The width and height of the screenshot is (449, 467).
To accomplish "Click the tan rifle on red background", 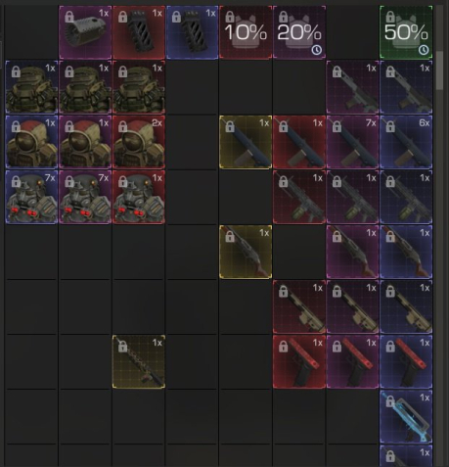I will pos(299,306).
